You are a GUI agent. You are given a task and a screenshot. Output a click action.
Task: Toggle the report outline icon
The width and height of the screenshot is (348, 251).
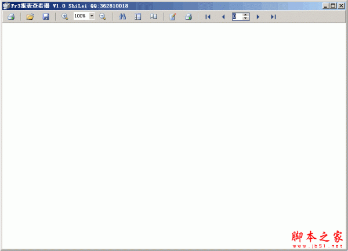pos(138,17)
